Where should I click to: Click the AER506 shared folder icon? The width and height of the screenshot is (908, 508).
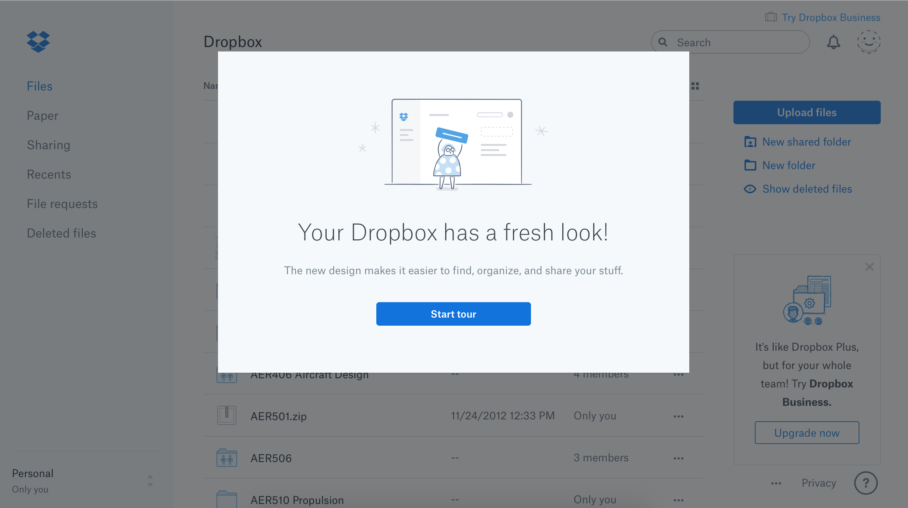(x=227, y=458)
